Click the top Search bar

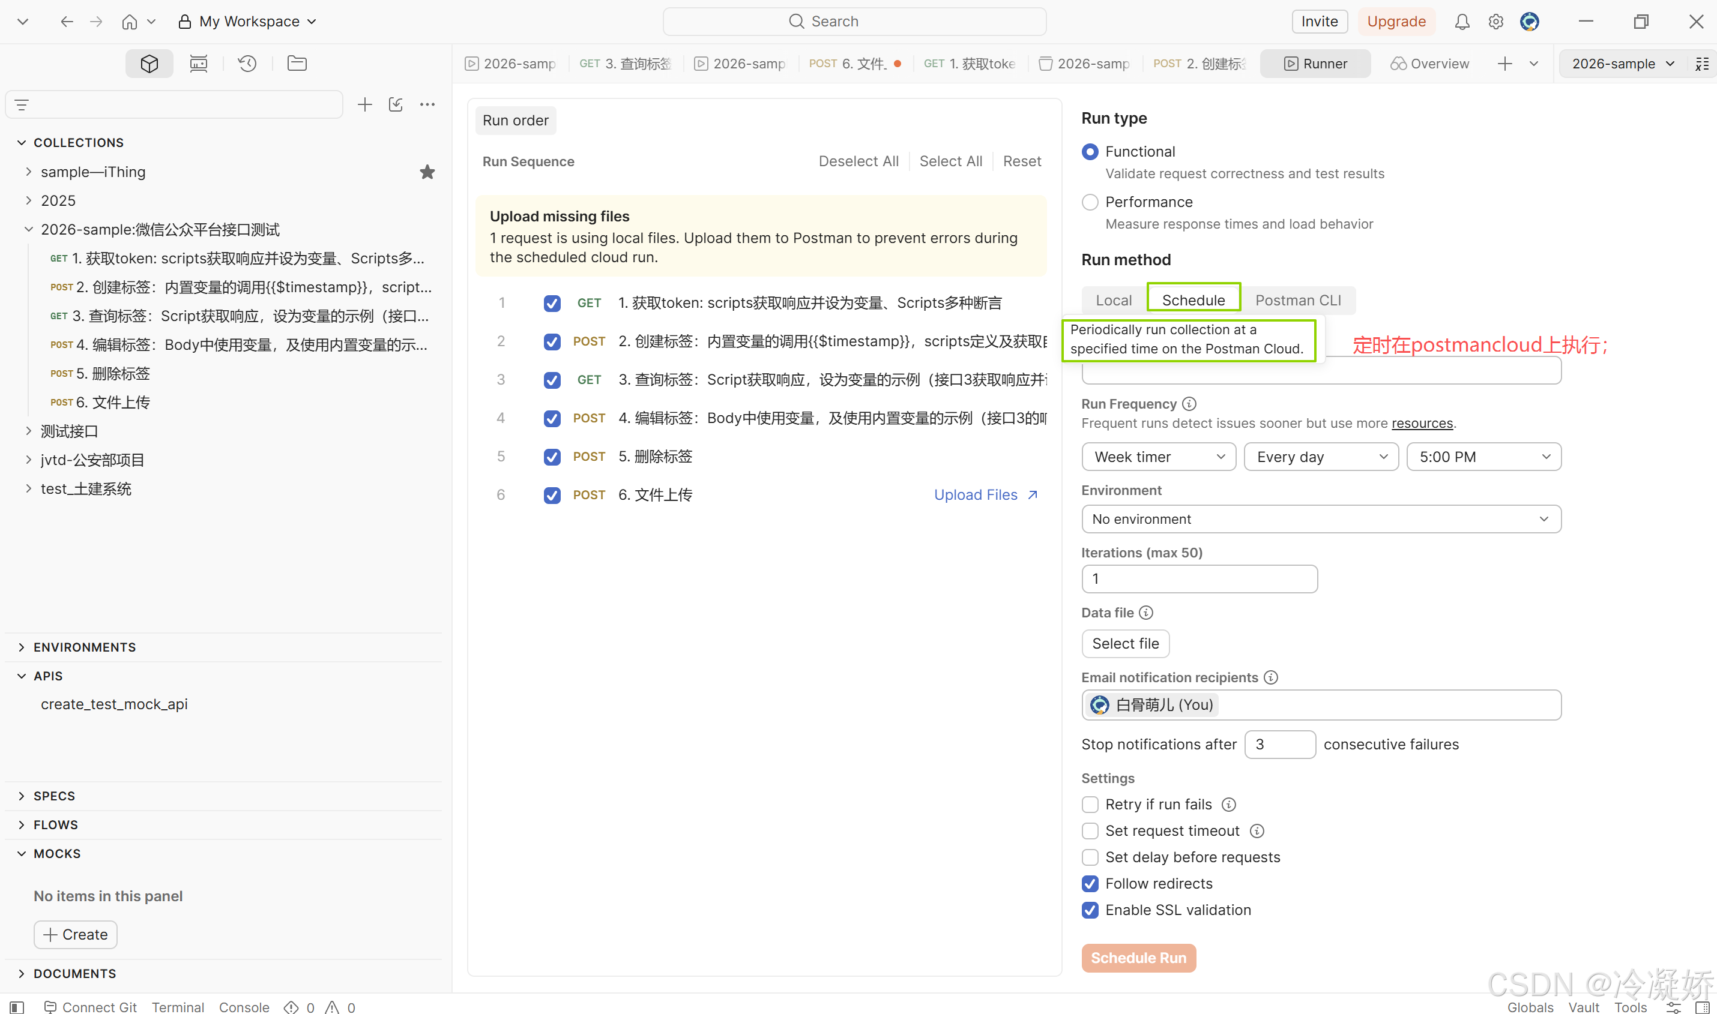tap(854, 22)
